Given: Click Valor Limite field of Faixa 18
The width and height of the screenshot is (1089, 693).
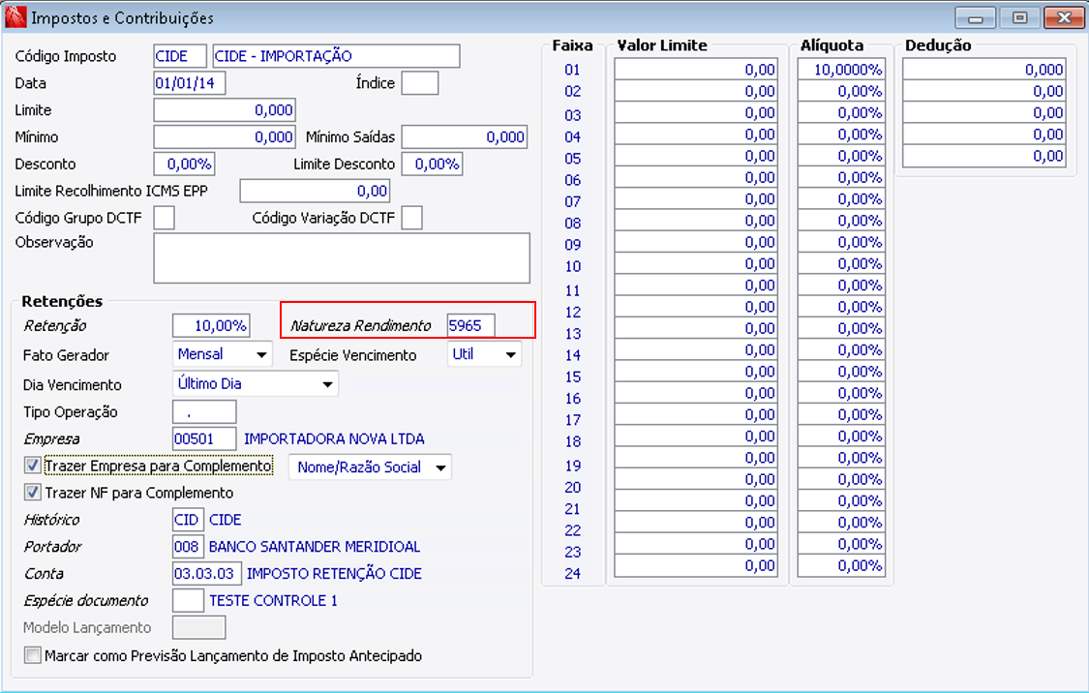Looking at the screenshot, I should tap(696, 437).
